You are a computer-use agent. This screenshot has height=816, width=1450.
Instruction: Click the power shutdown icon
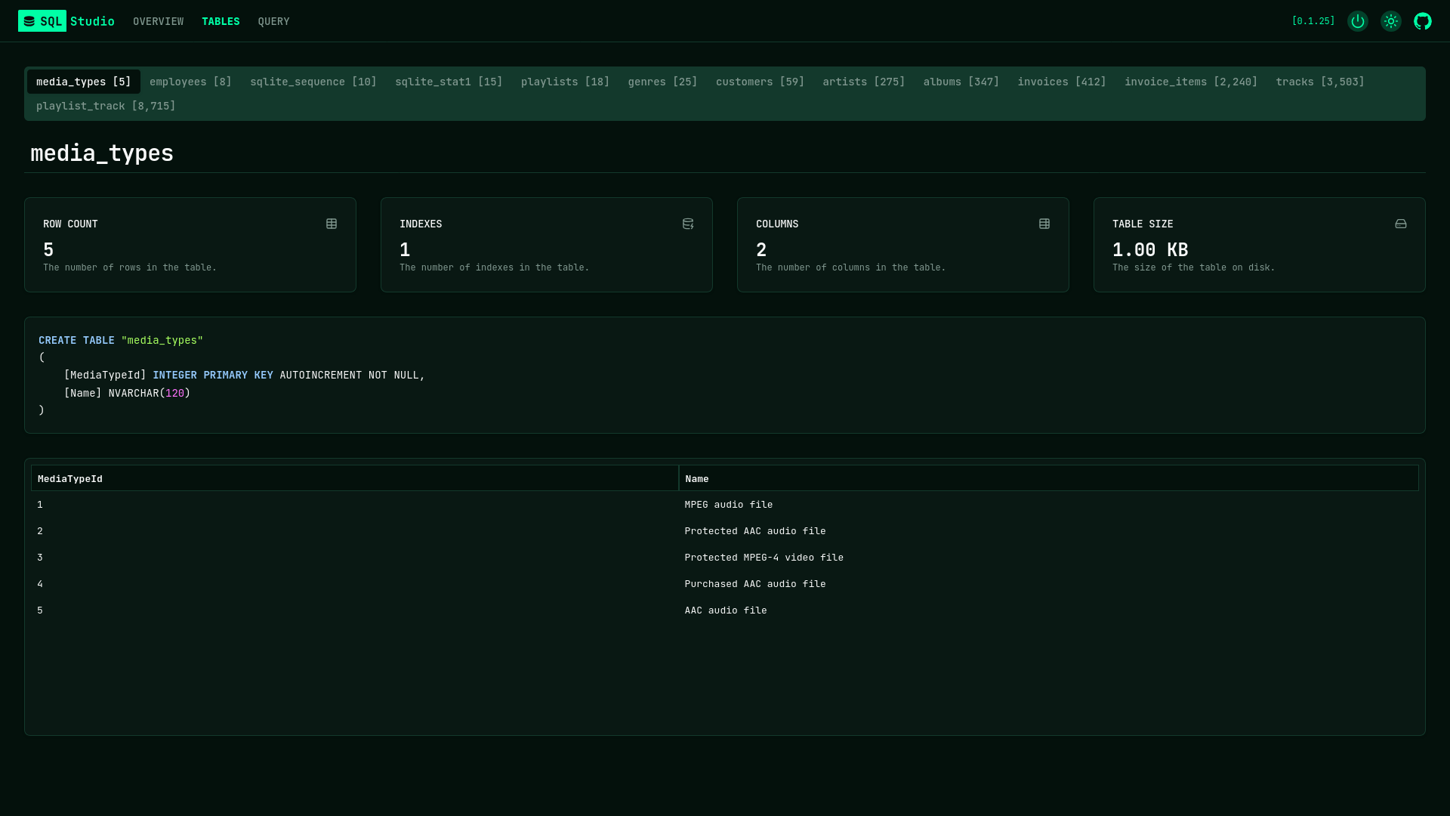click(1357, 21)
